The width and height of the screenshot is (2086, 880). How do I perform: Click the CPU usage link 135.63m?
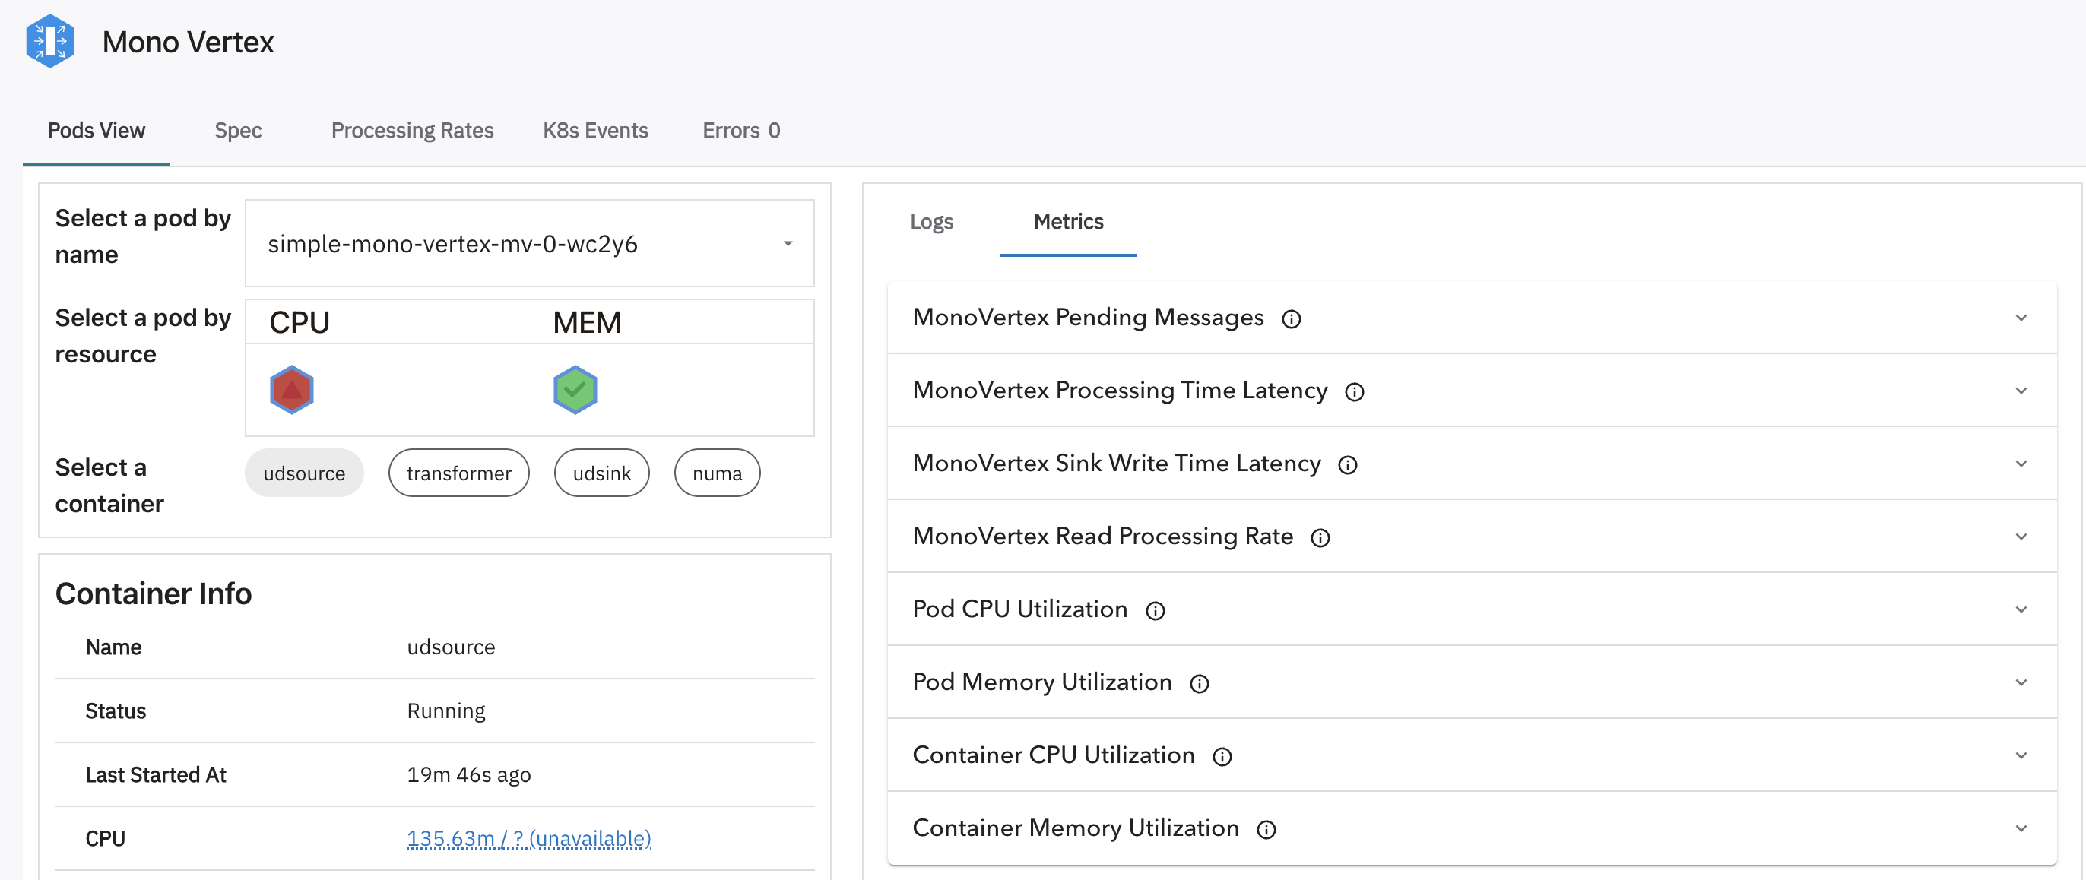point(529,839)
